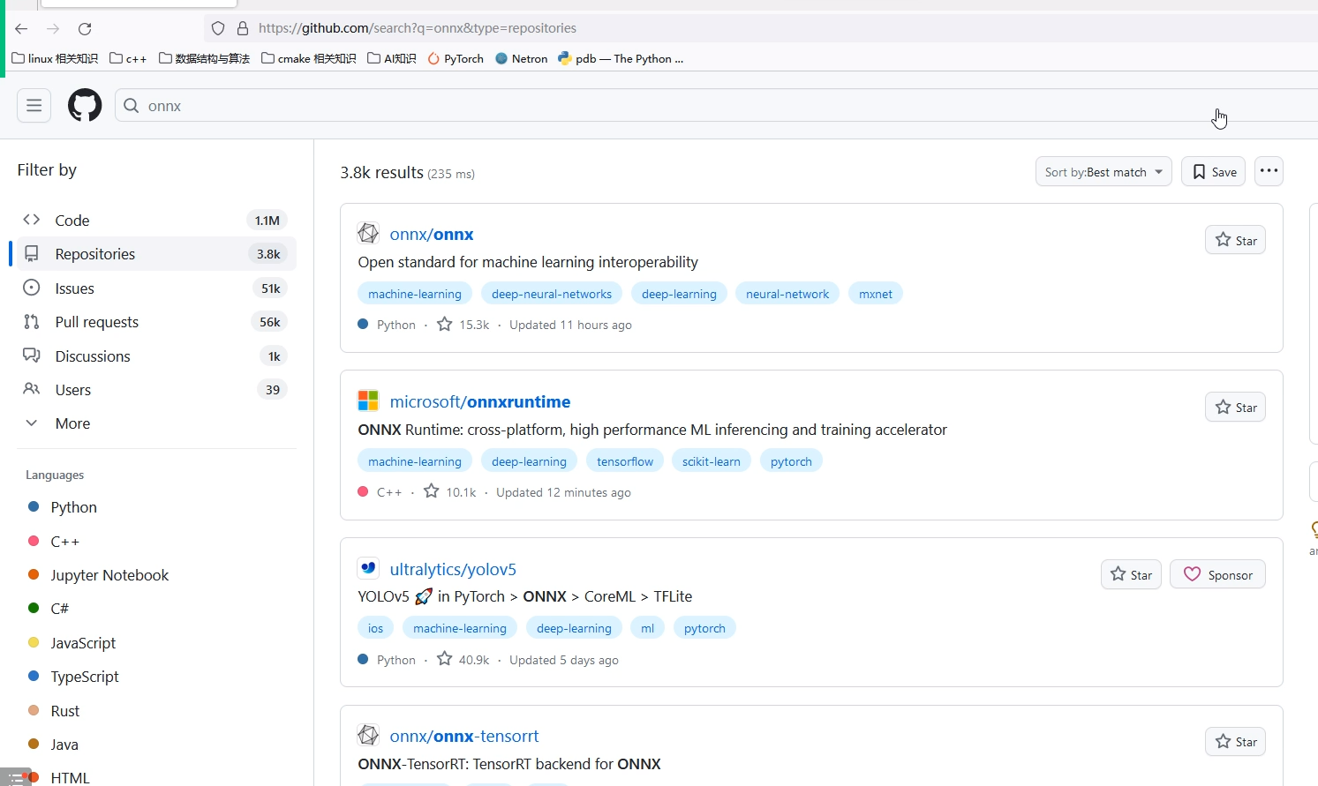Screen dimensions: 1318x786
Task: Click the ultralytics repository avatar
Action: pyautogui.click(x=368, y=568)
